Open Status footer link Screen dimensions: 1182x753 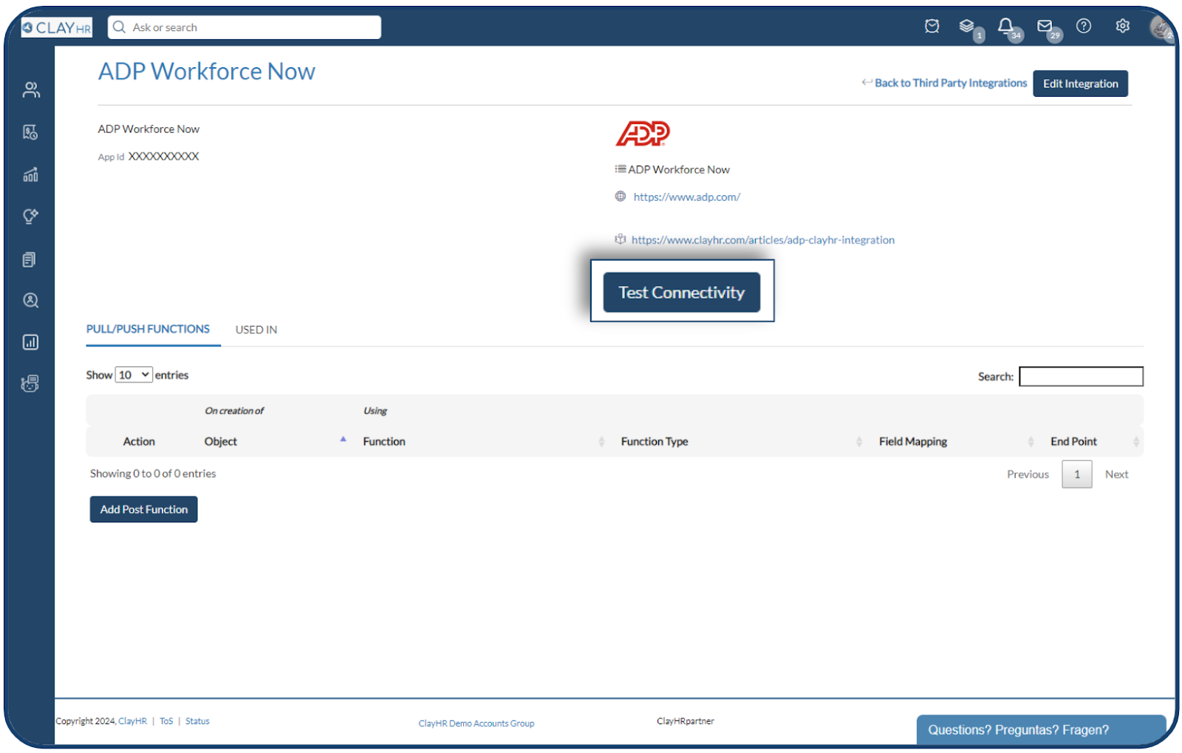[x=197, y=721]
